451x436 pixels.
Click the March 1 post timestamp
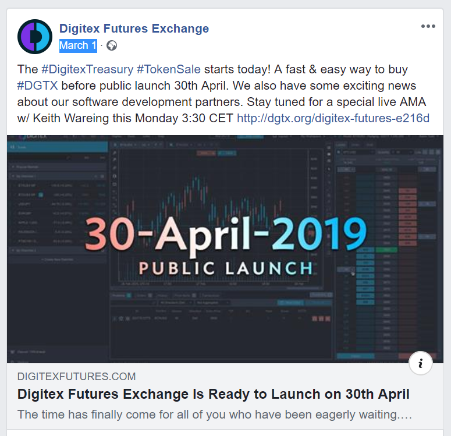point(78,45)
